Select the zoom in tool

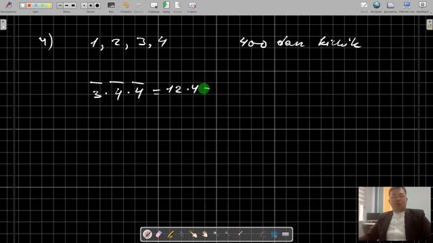(x=216, y=234)
